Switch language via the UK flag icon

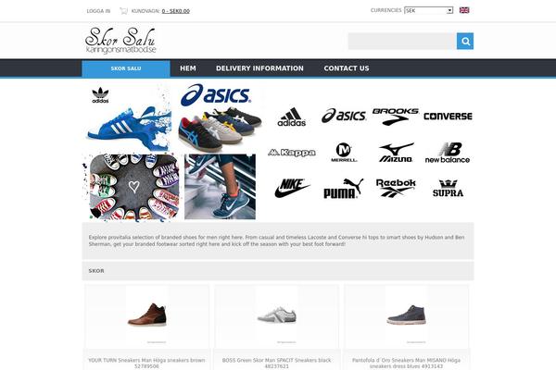[x=464, y=10]
